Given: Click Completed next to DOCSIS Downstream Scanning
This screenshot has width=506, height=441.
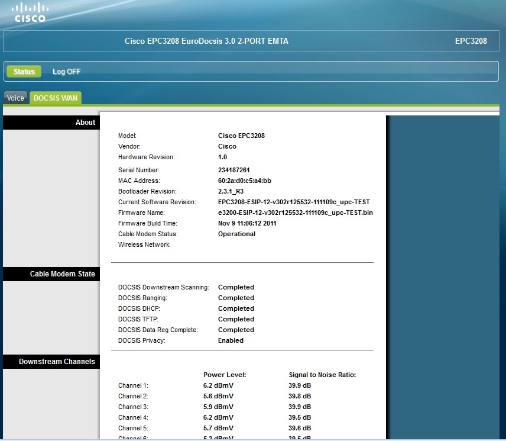Looking at the screenshot, I should coord(236,287).
